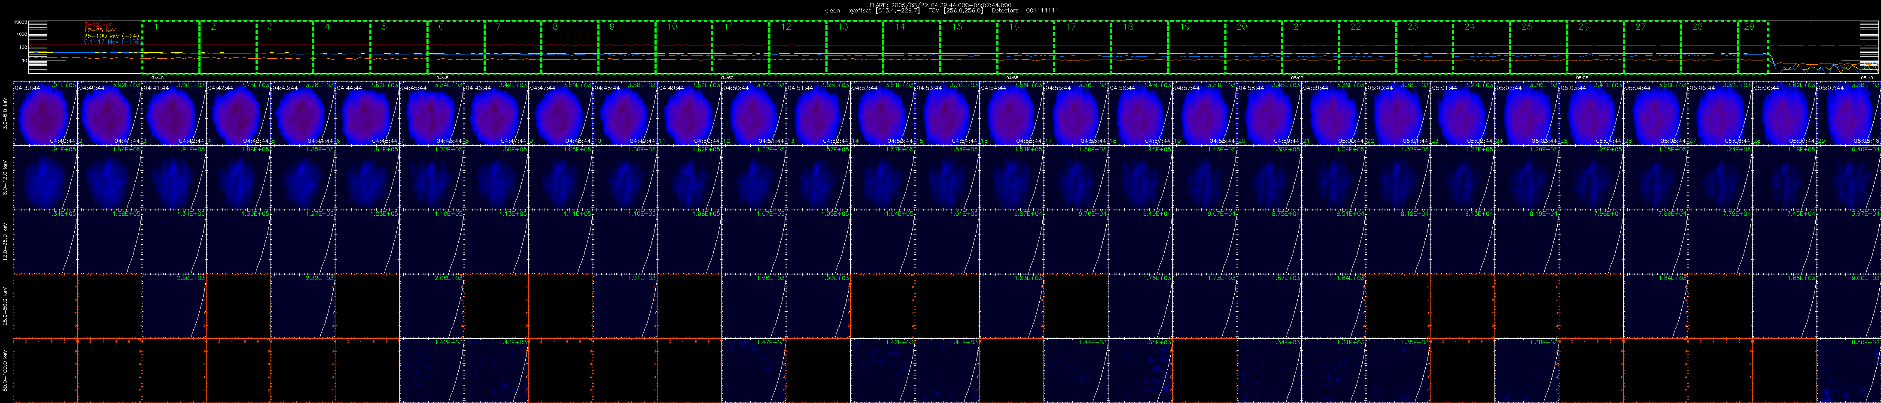
Task: Open the 25.0-50.0 keV image labeled 9.00E+02
Action: 1849,306
